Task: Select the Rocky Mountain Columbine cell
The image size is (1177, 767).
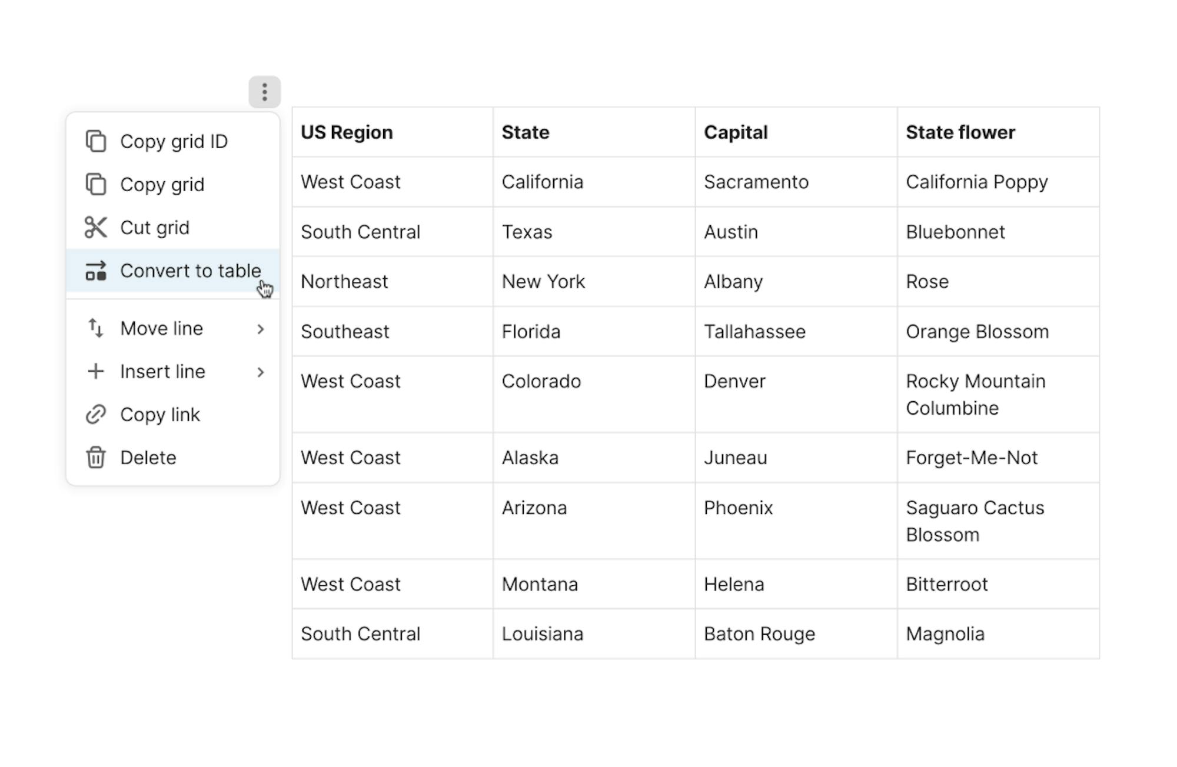Action: tap(975, 395)
